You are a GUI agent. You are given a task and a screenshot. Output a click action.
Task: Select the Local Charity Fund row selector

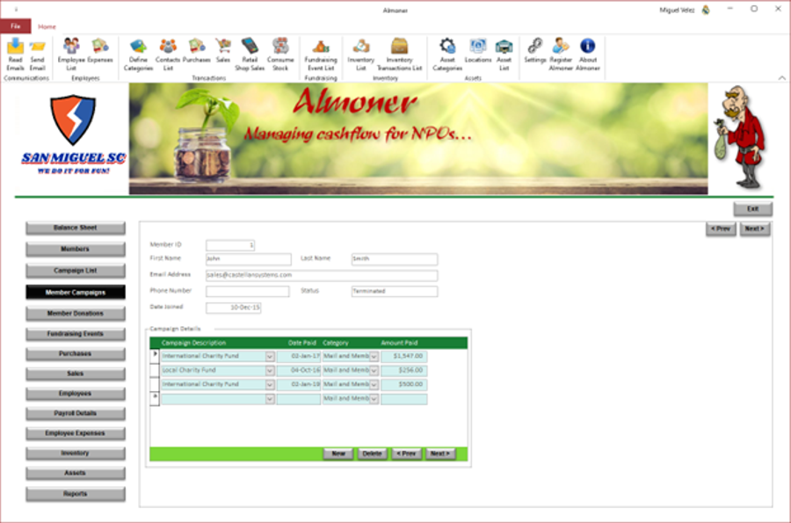tap(155, 371)
